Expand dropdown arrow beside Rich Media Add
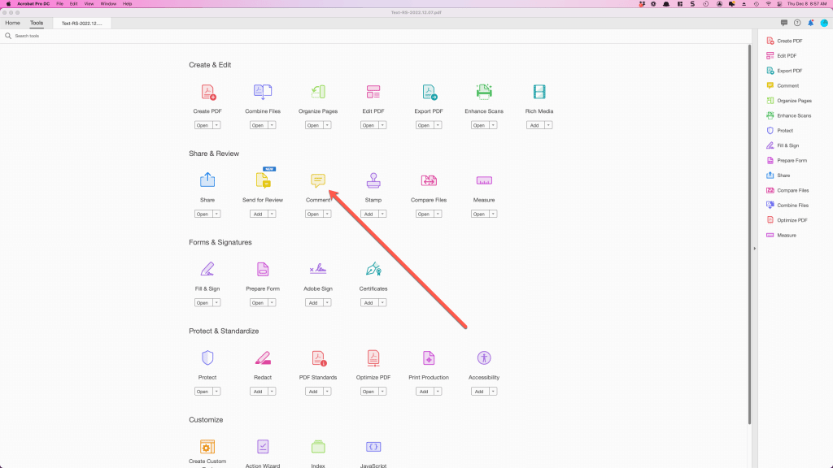The width and height of the screenshot is (833, 468). click(548, 125)
